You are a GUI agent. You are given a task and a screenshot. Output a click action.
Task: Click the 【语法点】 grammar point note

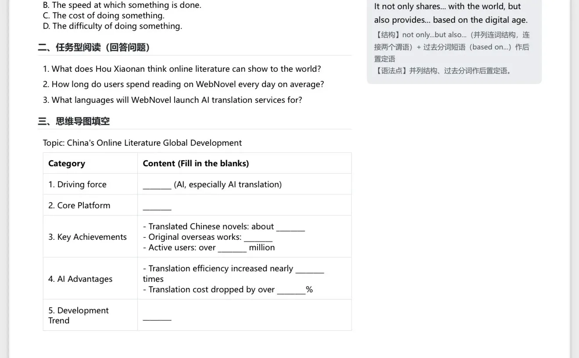pyautogui.click(x=443, y=71)
